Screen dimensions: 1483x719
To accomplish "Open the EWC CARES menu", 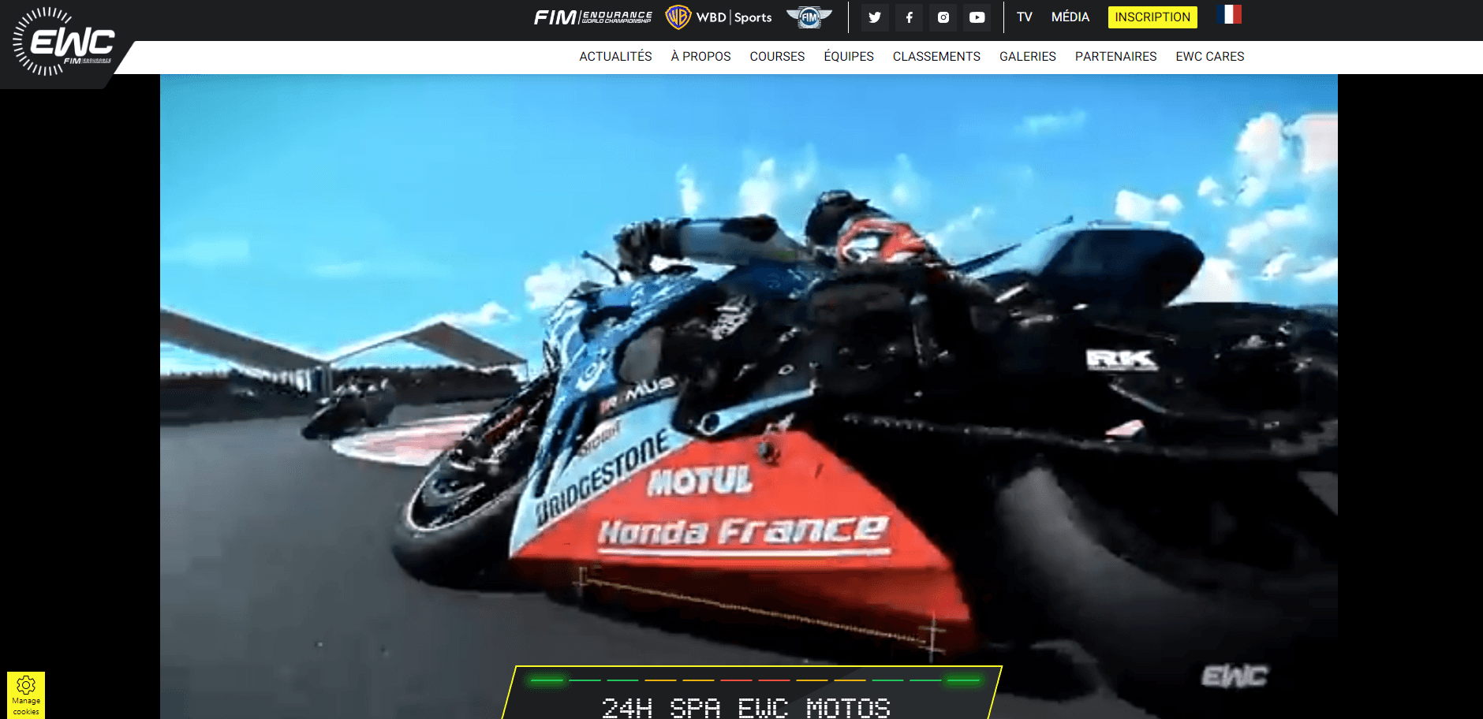I will click(1209, 57).
